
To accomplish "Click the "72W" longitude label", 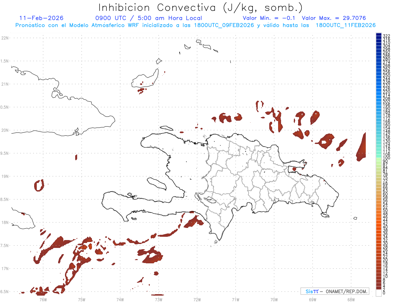I will point(197,299).
